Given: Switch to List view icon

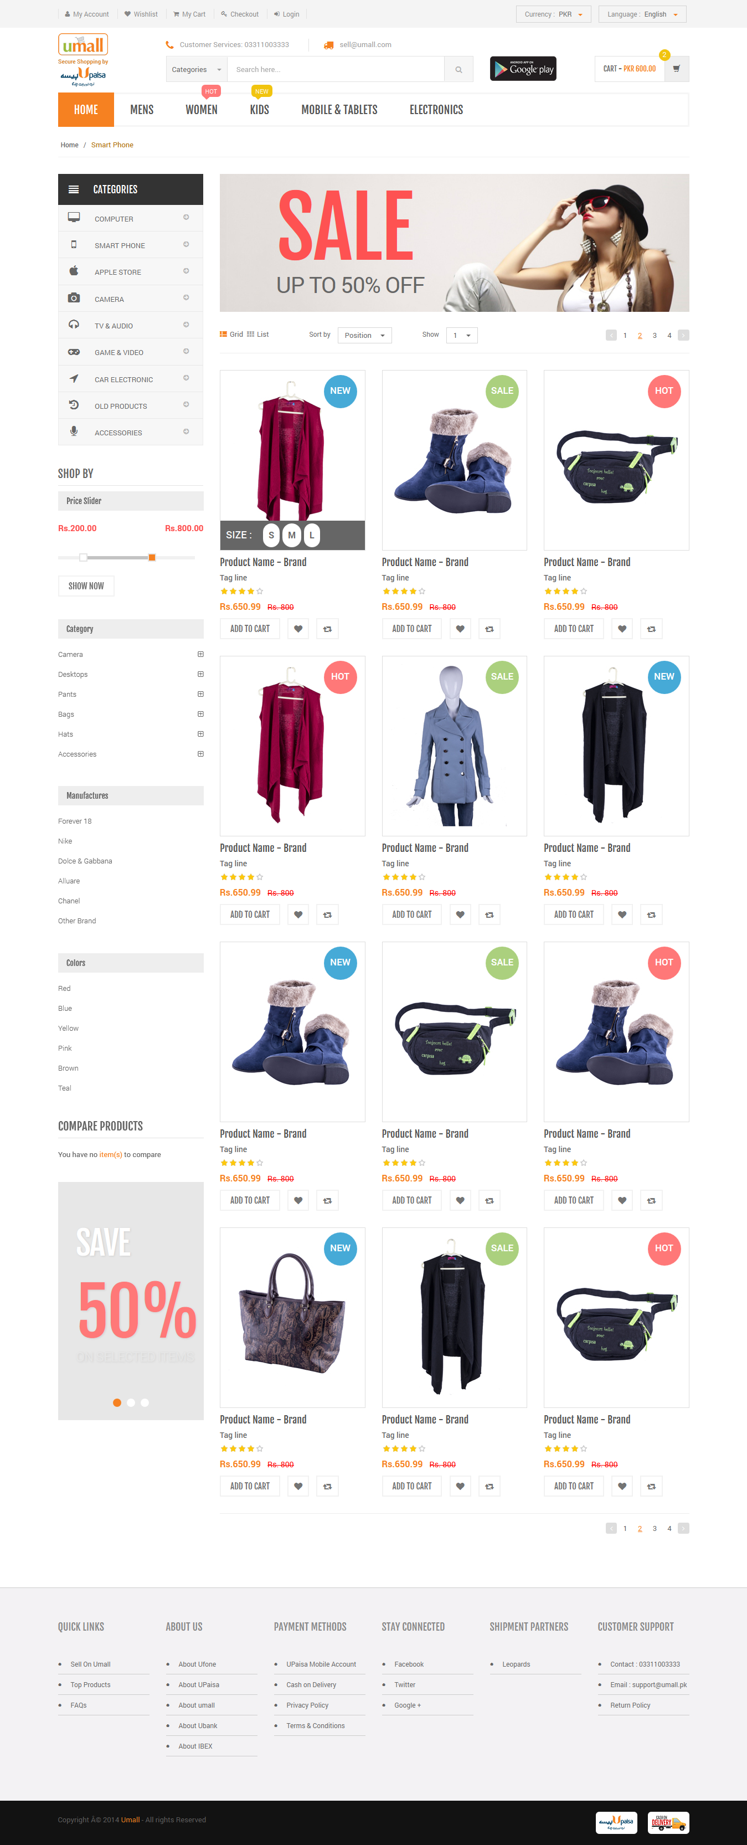Looking at the screenshot, I should (x=258, y=335).
